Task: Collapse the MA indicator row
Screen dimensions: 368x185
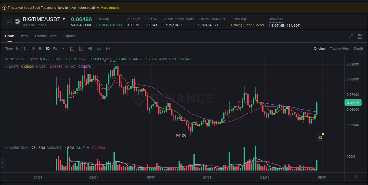Action: (6, 67)
